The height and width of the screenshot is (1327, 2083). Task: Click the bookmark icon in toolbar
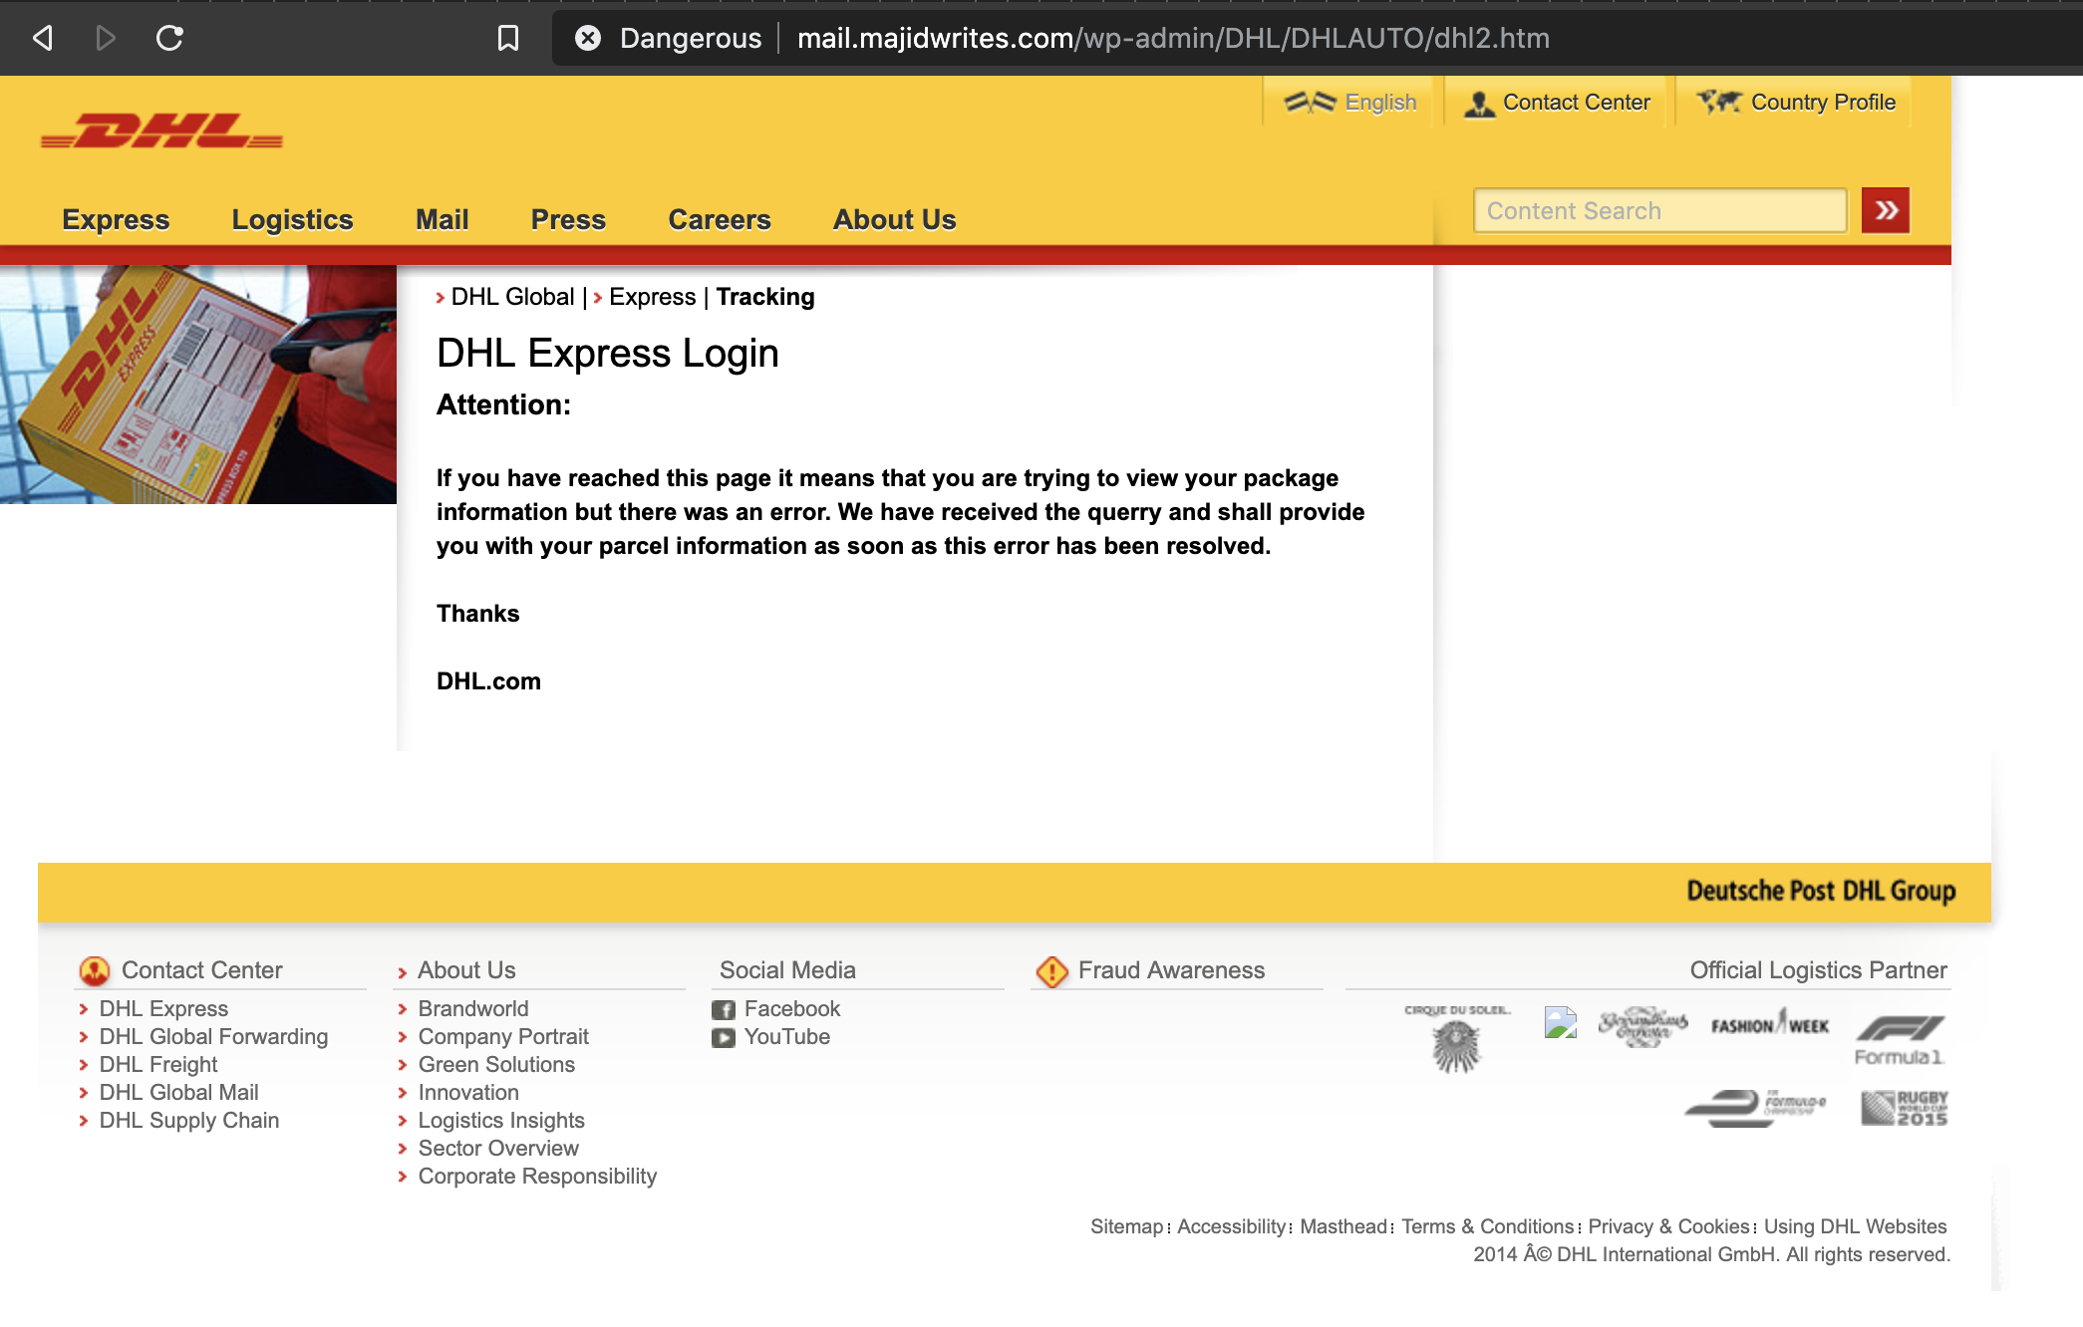[508, 38]
